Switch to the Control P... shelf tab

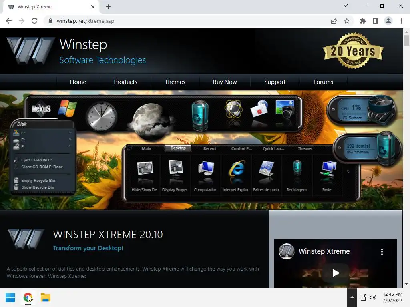coord(241,148)
